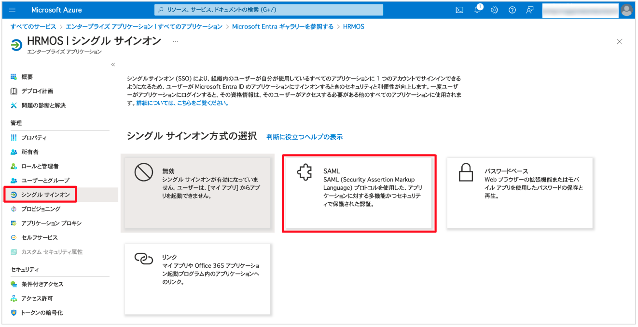The width and height of the screenshot is (638, 327).
Task: Click the トークンの暗号化 shield icon
Action: pyautogui.click(x=14, y=313)
